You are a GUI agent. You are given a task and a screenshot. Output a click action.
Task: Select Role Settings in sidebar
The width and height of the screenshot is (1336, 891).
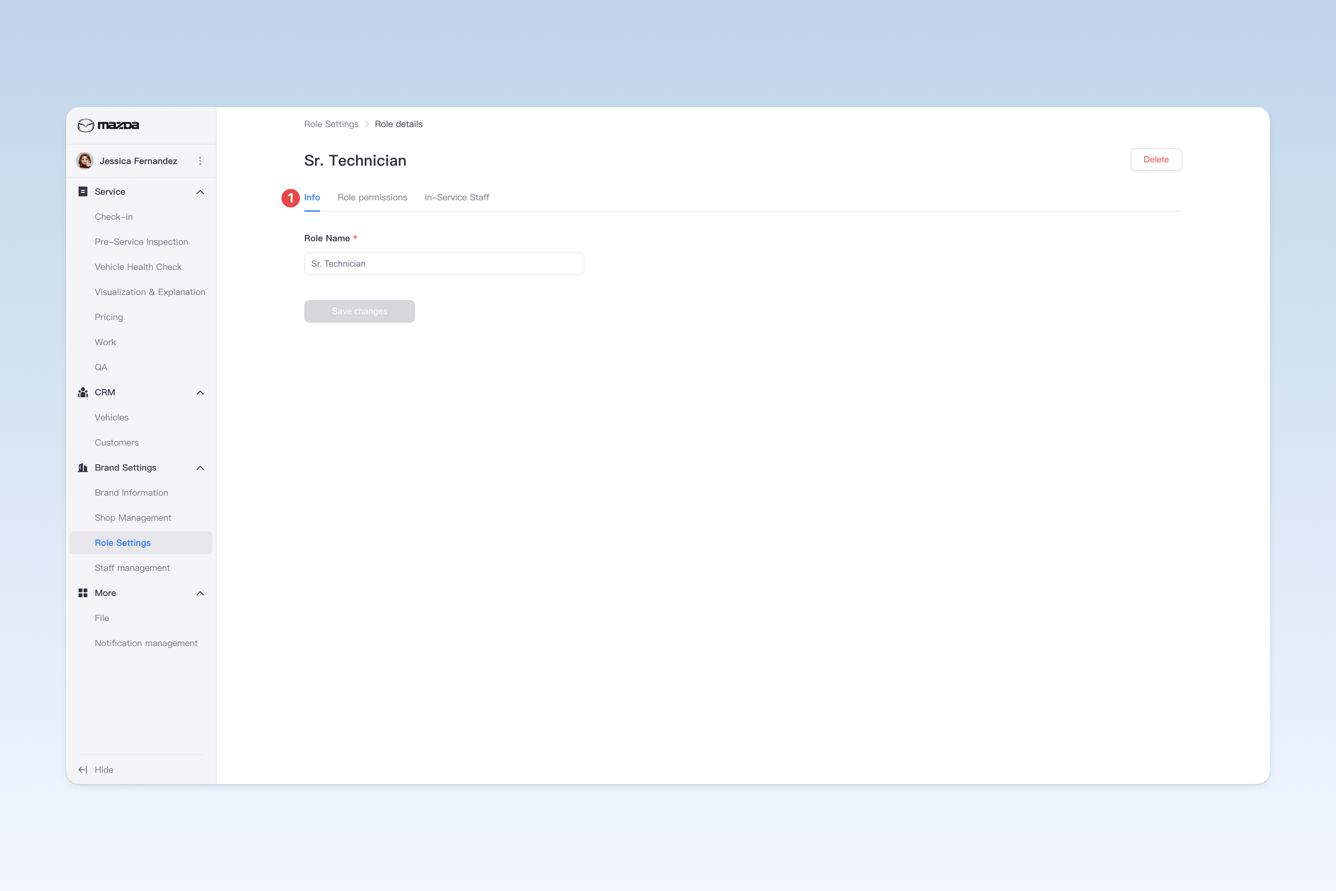[x=141, y=543]
